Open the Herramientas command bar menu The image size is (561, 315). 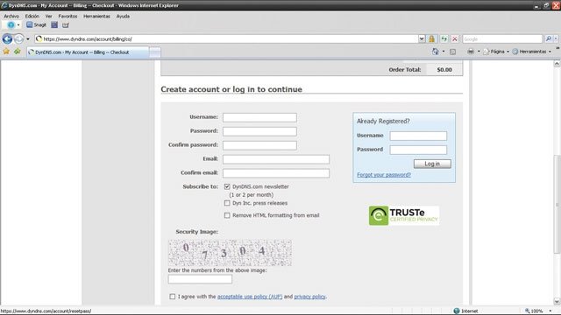coord(532,52)
